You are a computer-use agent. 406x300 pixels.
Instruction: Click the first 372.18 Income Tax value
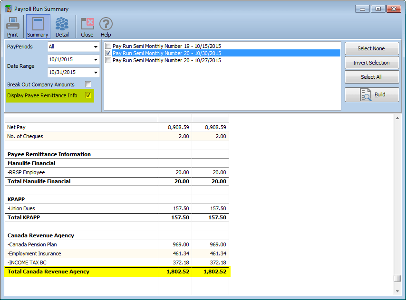[x=181, y=263]
